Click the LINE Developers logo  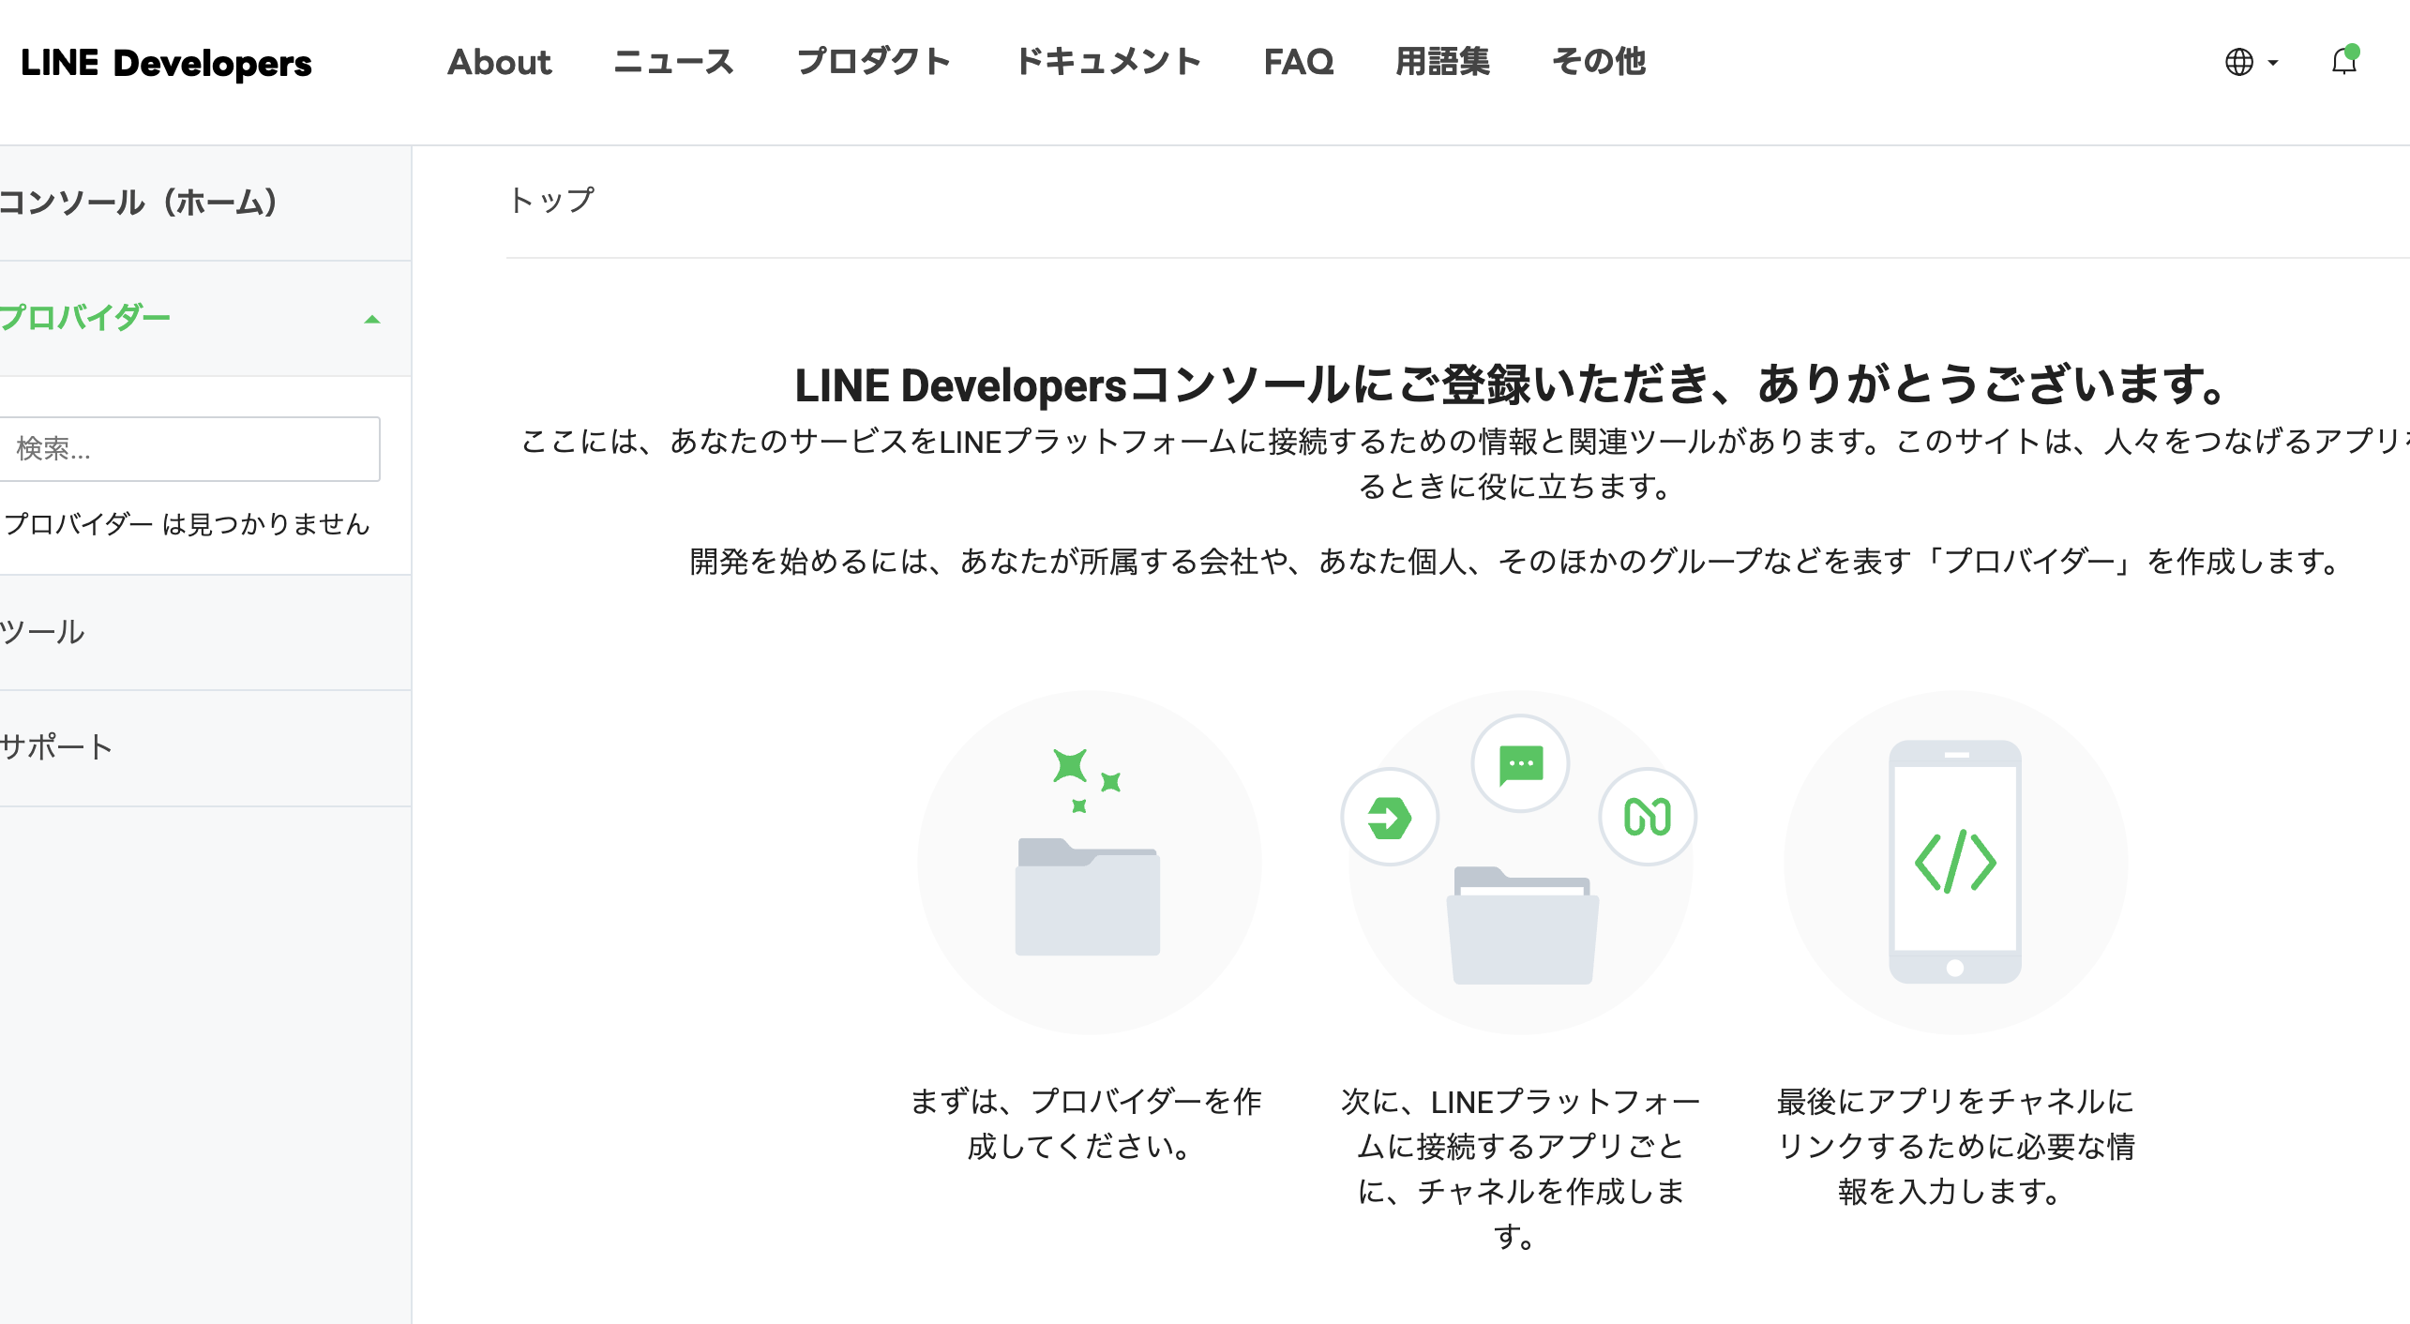167,64
